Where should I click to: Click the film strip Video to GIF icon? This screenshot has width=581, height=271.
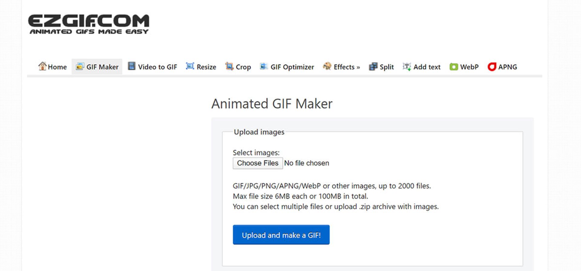tap(132, 66)
